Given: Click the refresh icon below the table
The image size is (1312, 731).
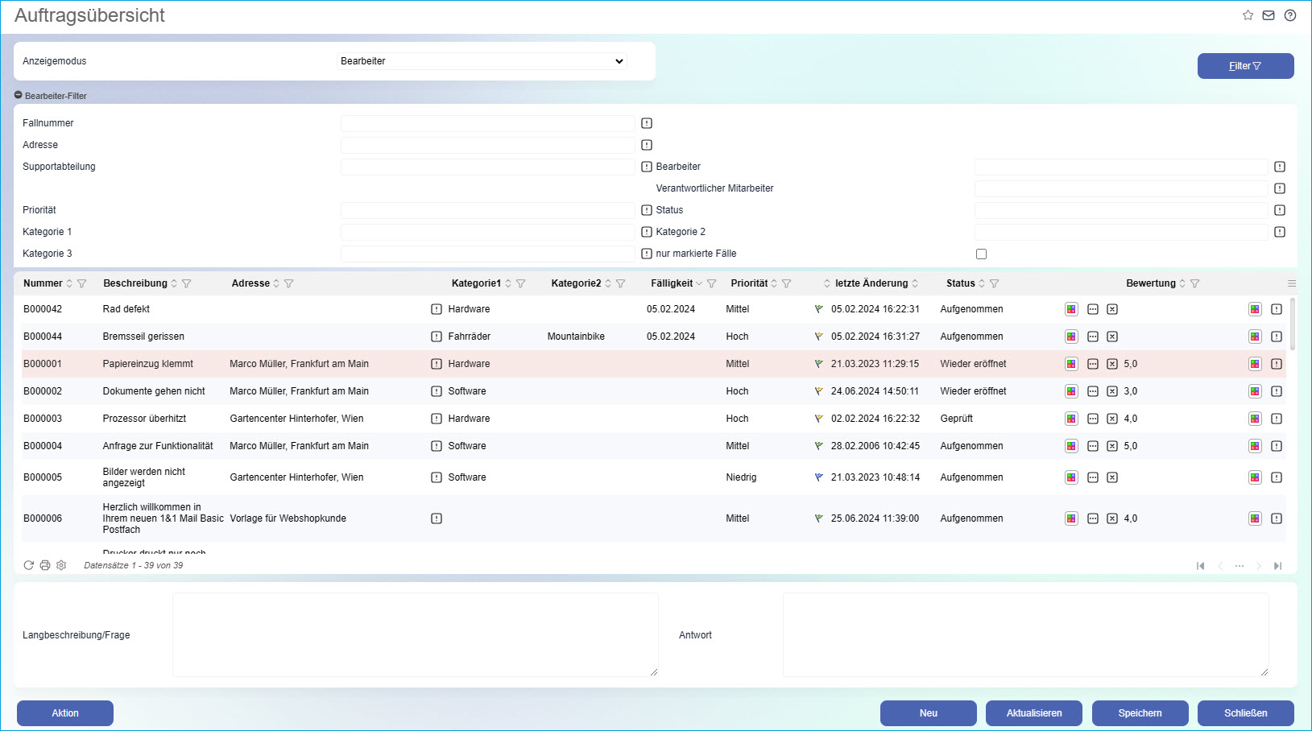Looking at the screenshot, I should (x=29, y=565).
